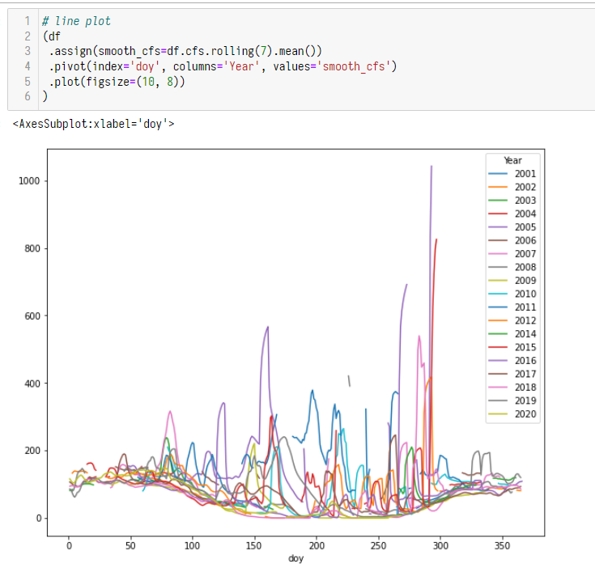The image size is (595, 568).
Task: Click the 2006 legend label
Action: click(x=525, y=240)
